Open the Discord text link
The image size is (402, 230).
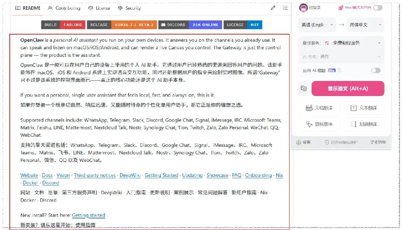click(51, 183)
